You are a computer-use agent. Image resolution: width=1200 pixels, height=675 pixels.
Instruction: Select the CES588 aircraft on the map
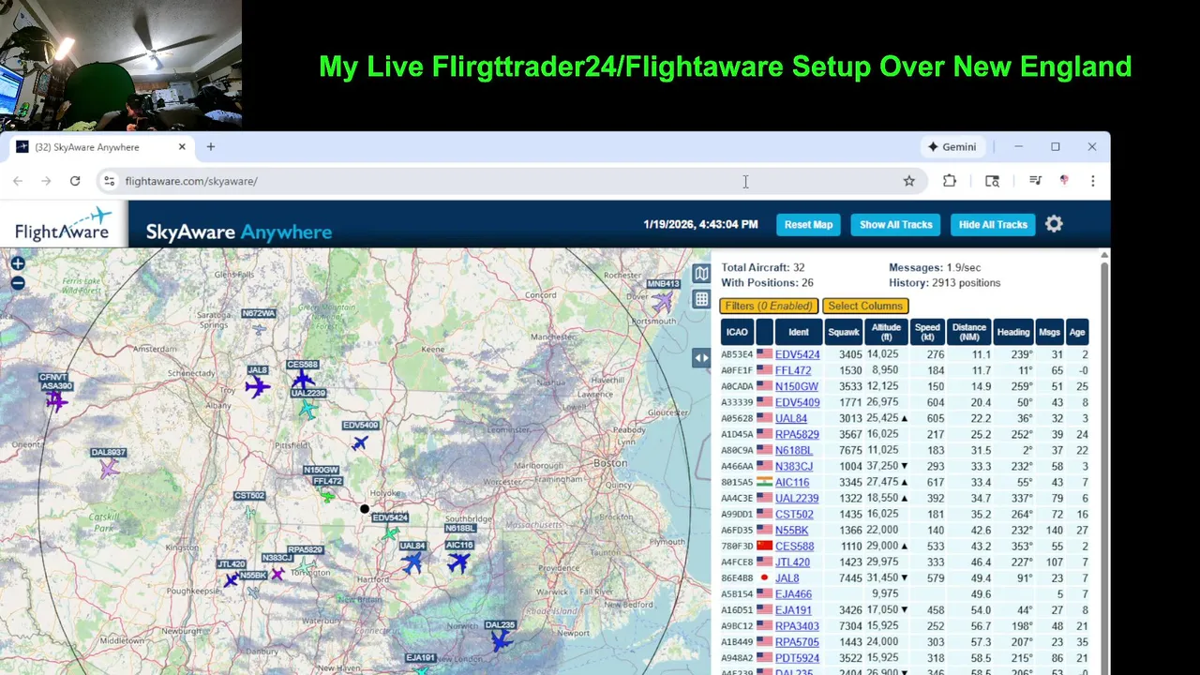tap(302, 380)
